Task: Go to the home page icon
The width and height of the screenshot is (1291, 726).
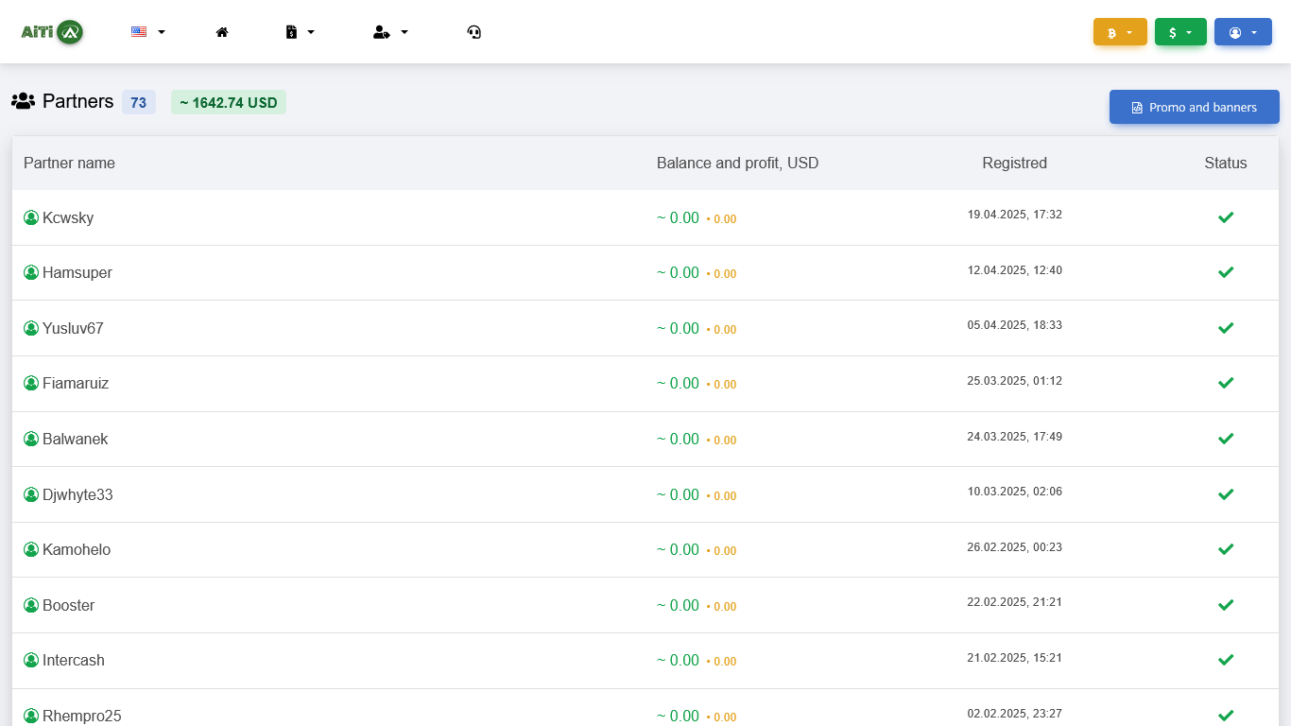Action: 222,32
